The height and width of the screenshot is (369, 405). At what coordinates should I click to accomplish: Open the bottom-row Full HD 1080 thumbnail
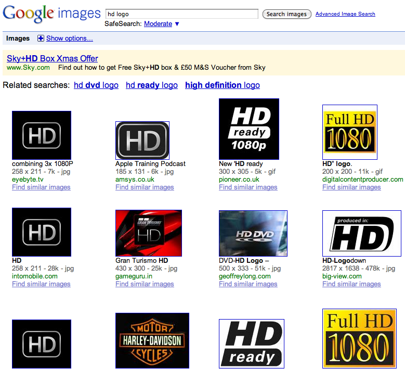click(360, 338)
